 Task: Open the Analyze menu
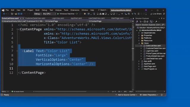[58, 10]
